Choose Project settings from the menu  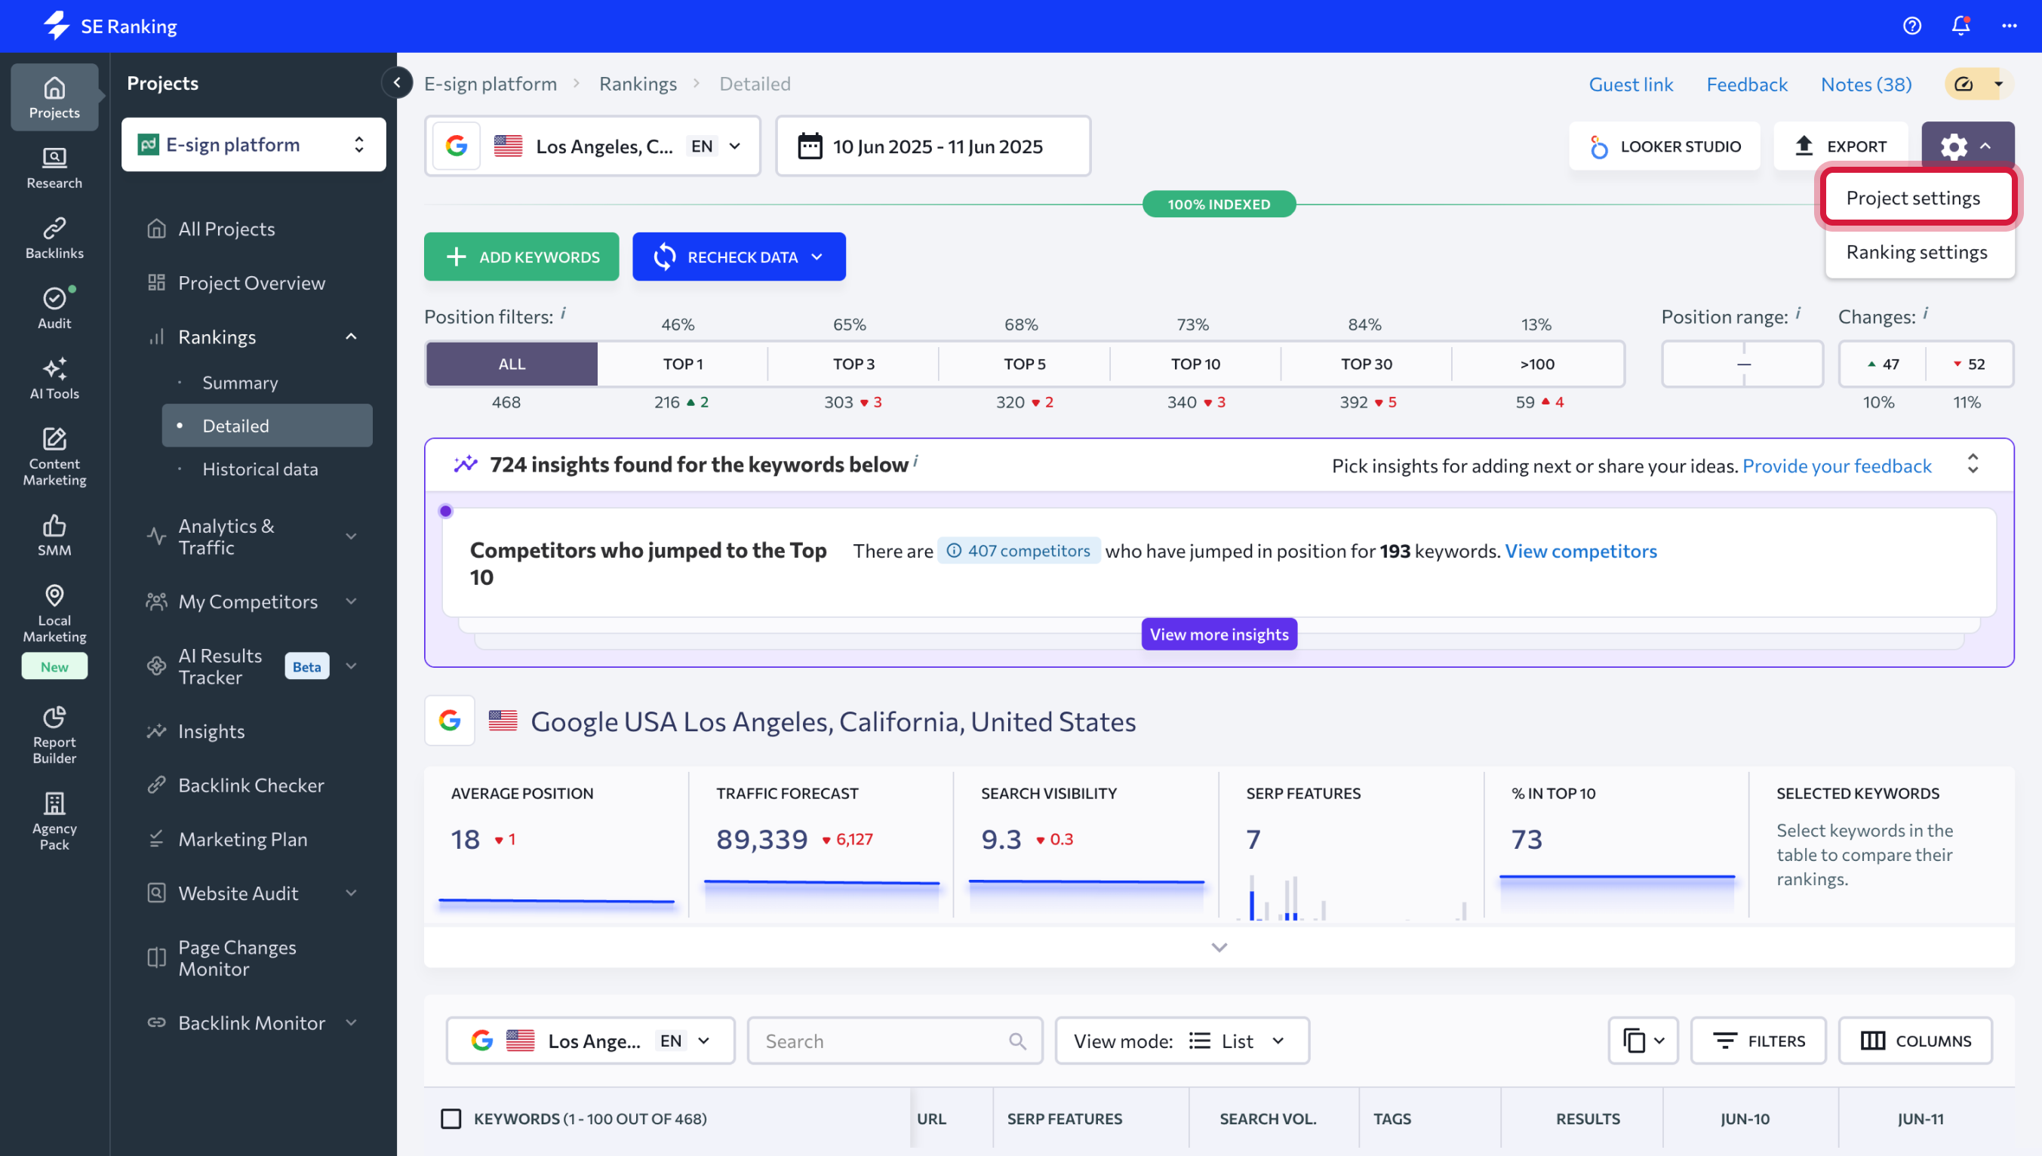1920,198
